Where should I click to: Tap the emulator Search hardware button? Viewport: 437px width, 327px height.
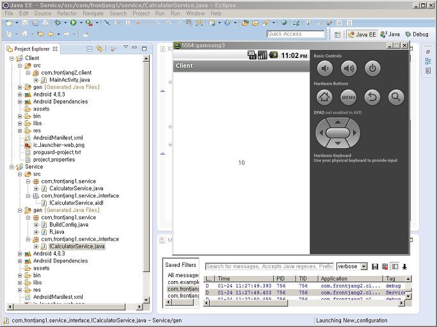[x=396, y=98]
